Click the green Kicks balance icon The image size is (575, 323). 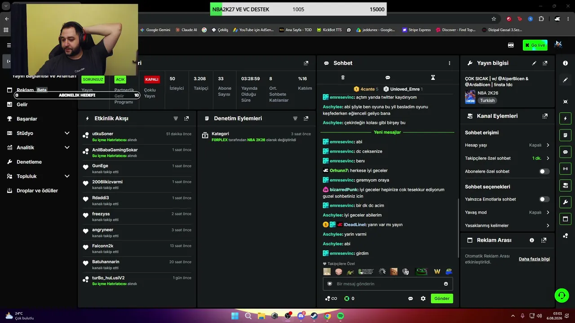347,298
